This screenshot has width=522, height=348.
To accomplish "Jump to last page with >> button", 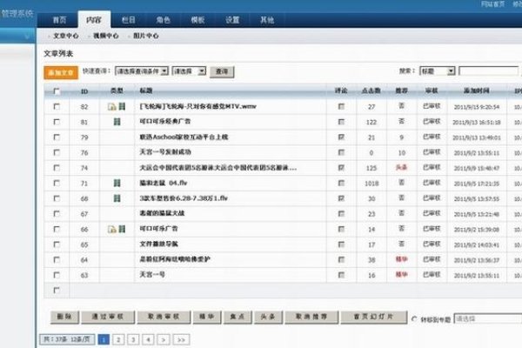I will coord(181,339).
